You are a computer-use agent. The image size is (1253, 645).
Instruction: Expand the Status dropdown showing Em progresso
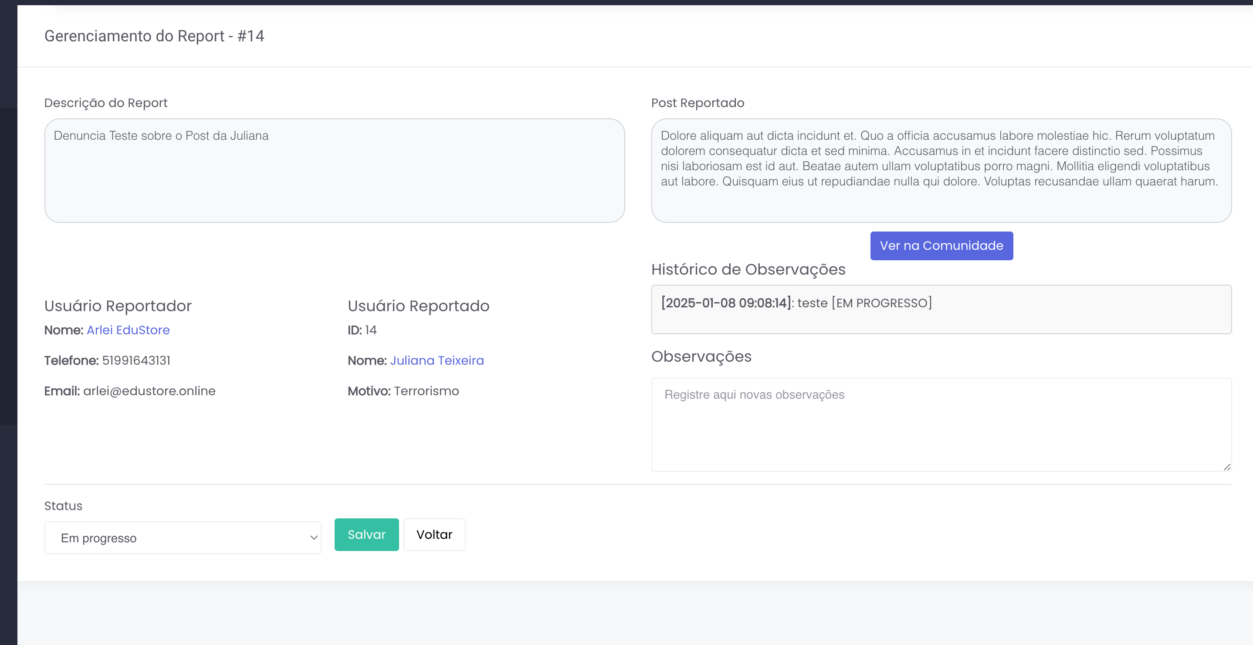click(183, 537)
